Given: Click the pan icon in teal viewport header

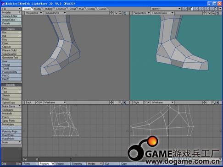Looking at the screenshot, I should pyautogui.click(x=205, y=13).
